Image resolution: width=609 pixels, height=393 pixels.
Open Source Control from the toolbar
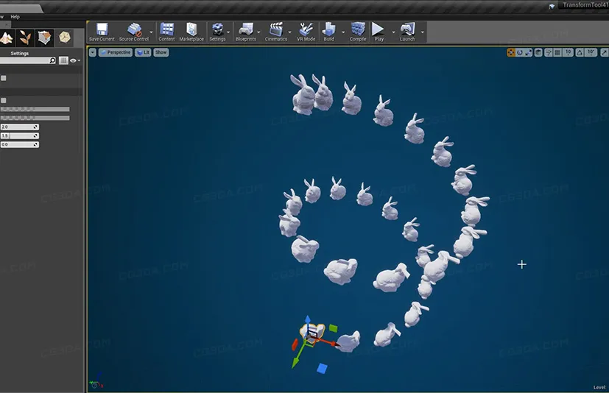134,32
